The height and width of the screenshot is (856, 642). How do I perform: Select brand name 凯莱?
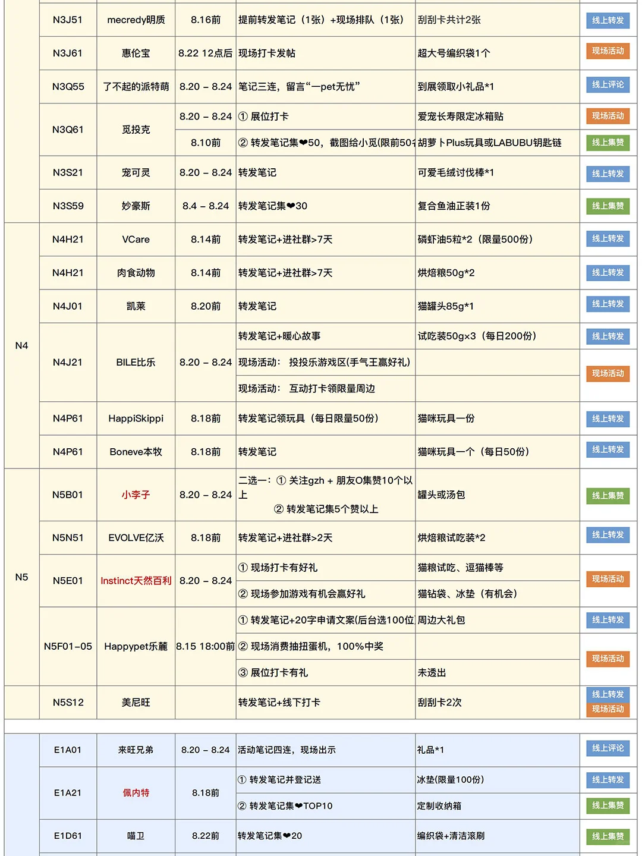[x=136, y=306]
